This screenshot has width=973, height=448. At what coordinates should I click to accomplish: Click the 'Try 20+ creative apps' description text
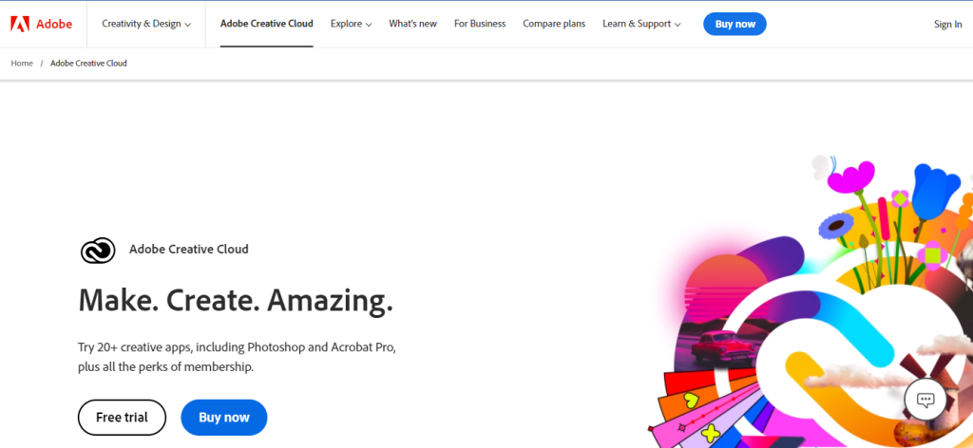(237, 356)
